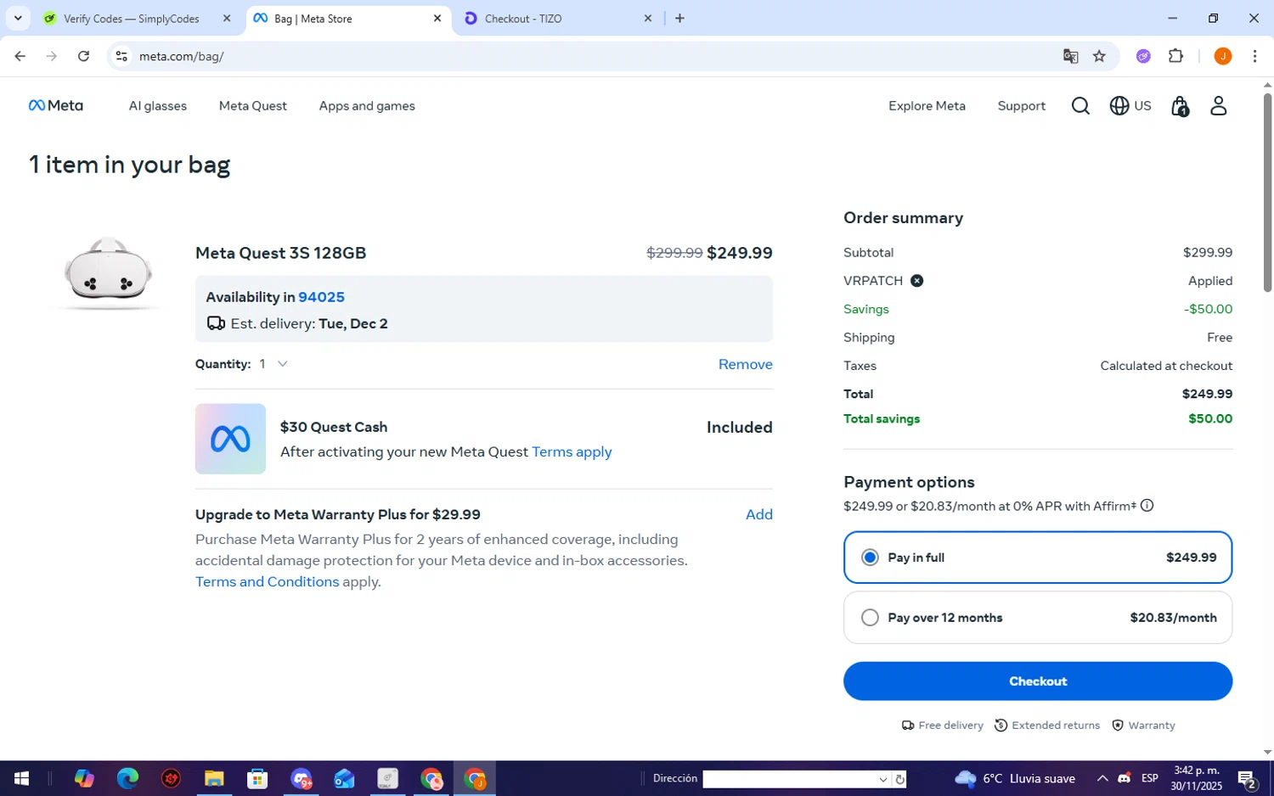
Task: Open the notification center icon
Action: (x=1247, y=778)
